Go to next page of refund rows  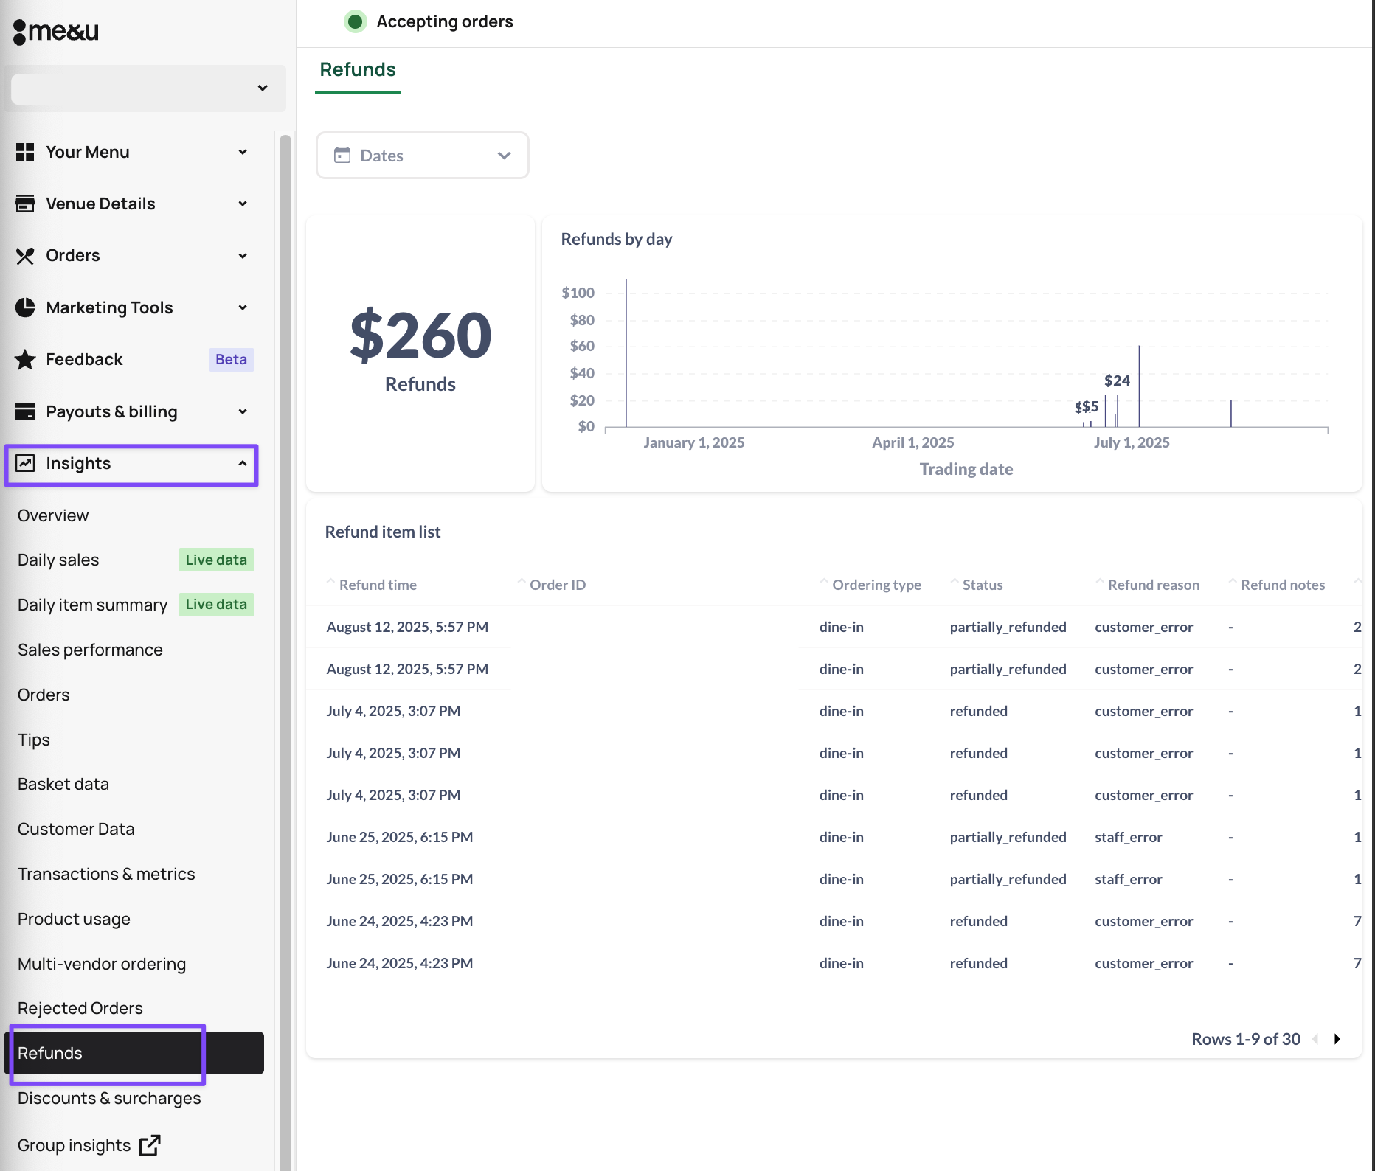pos(1337,1039)
